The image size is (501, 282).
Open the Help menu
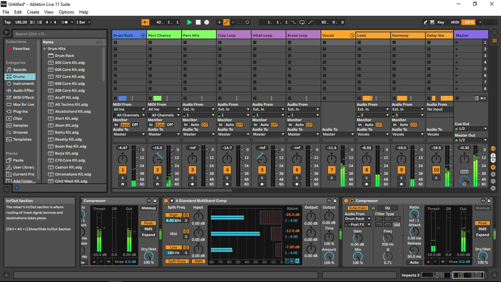84,12
